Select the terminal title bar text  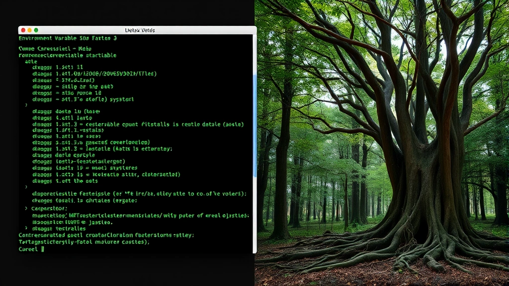[x=140, y=30]
